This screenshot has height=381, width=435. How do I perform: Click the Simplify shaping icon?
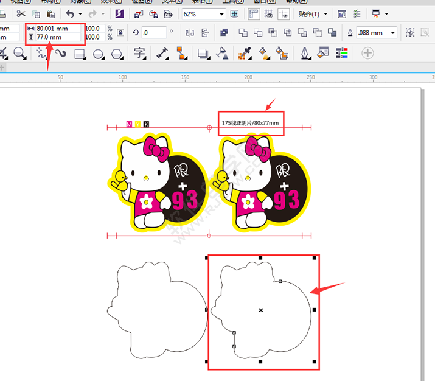[287, 33]
